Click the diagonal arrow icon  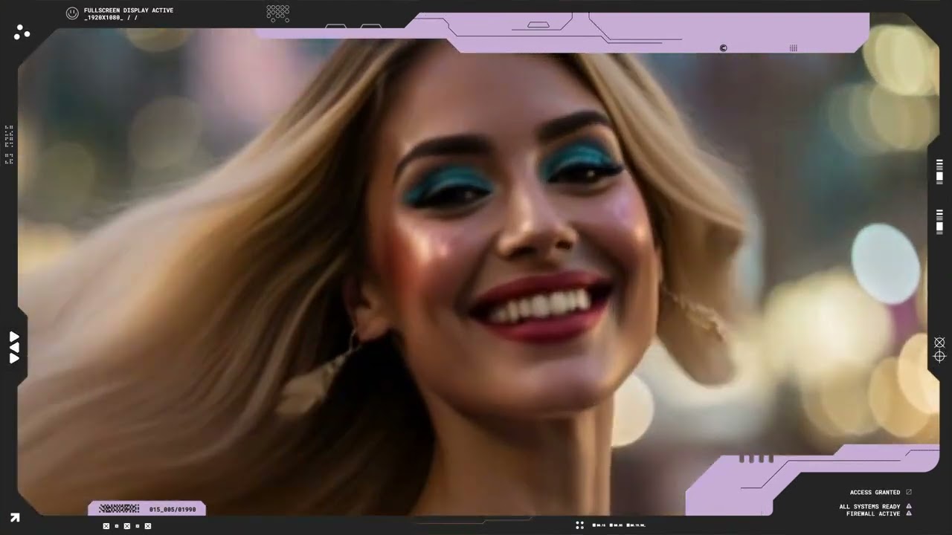point(15,518)
